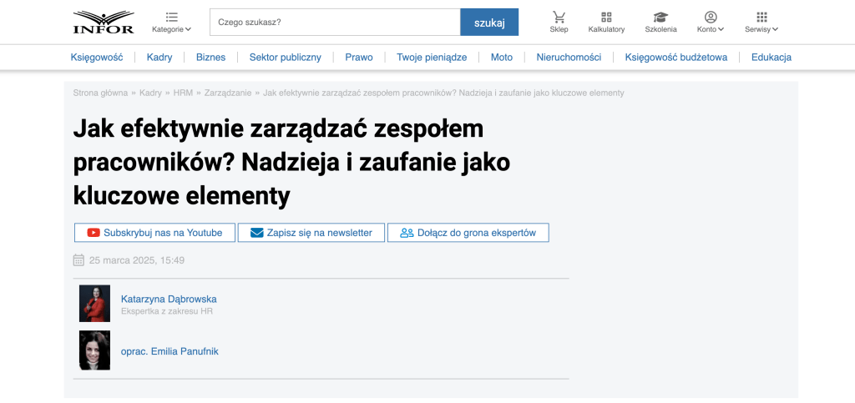Click the newsletter envelope icon
Screen dimensions: 855x403
tap(256, 233)
